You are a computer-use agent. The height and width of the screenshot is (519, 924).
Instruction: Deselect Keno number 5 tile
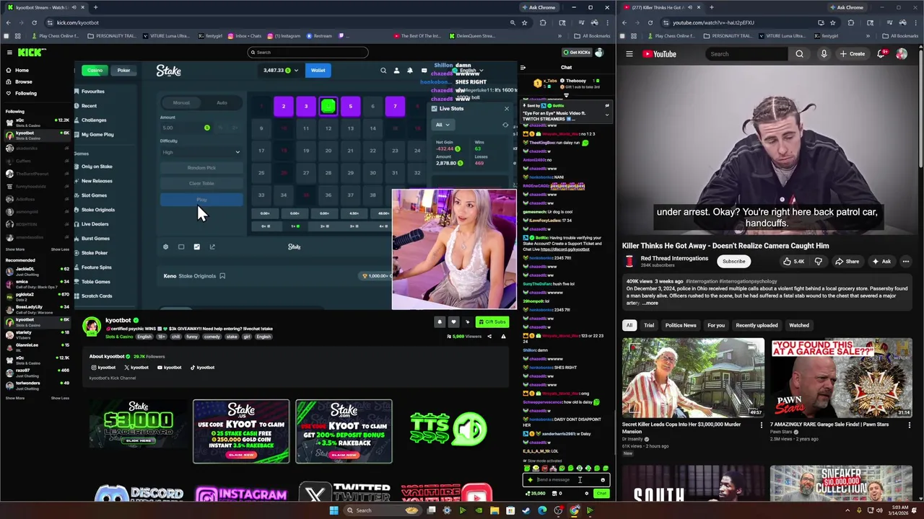click(x=350, y=107)
